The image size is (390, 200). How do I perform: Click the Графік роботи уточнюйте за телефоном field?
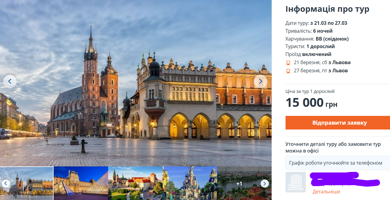tap(338, 163)
